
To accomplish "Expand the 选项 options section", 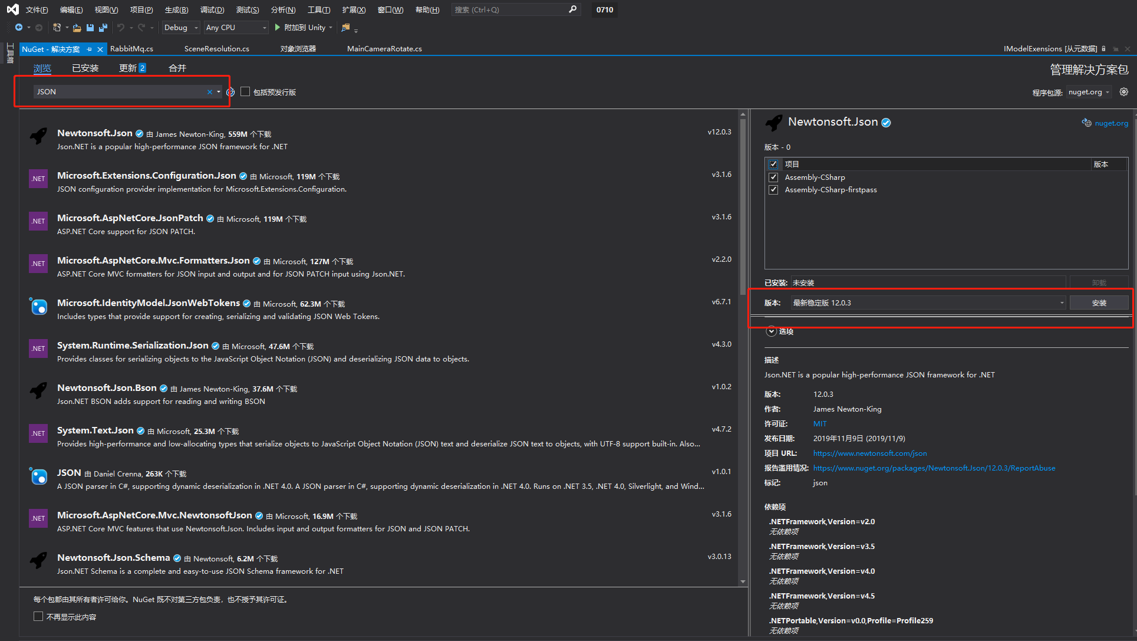I will click(x=771, y=331).
